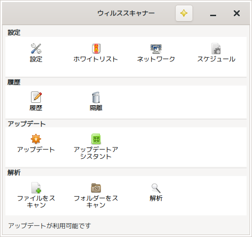252x237 pixels.
Task: Click the スケジュール text label
Action: click(x=216, y=59)
